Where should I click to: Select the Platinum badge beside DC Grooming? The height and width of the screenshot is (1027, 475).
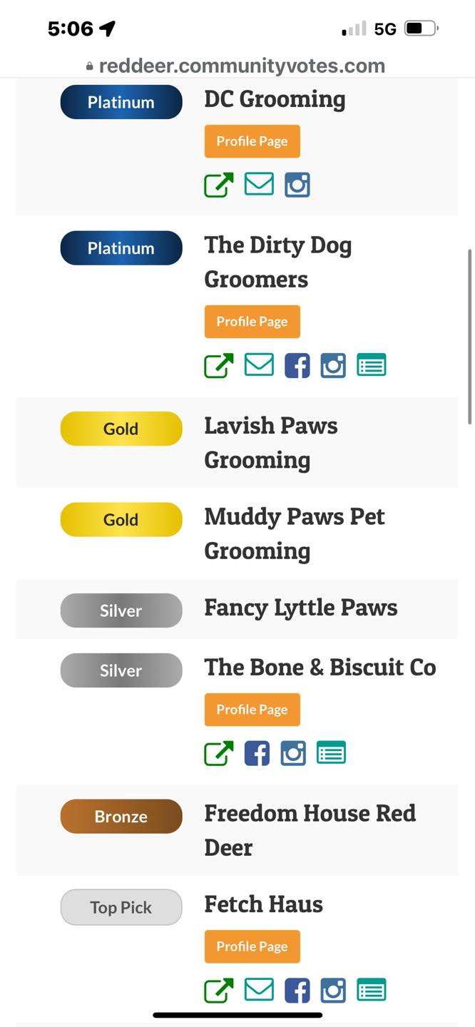click(x=121, y=102)
